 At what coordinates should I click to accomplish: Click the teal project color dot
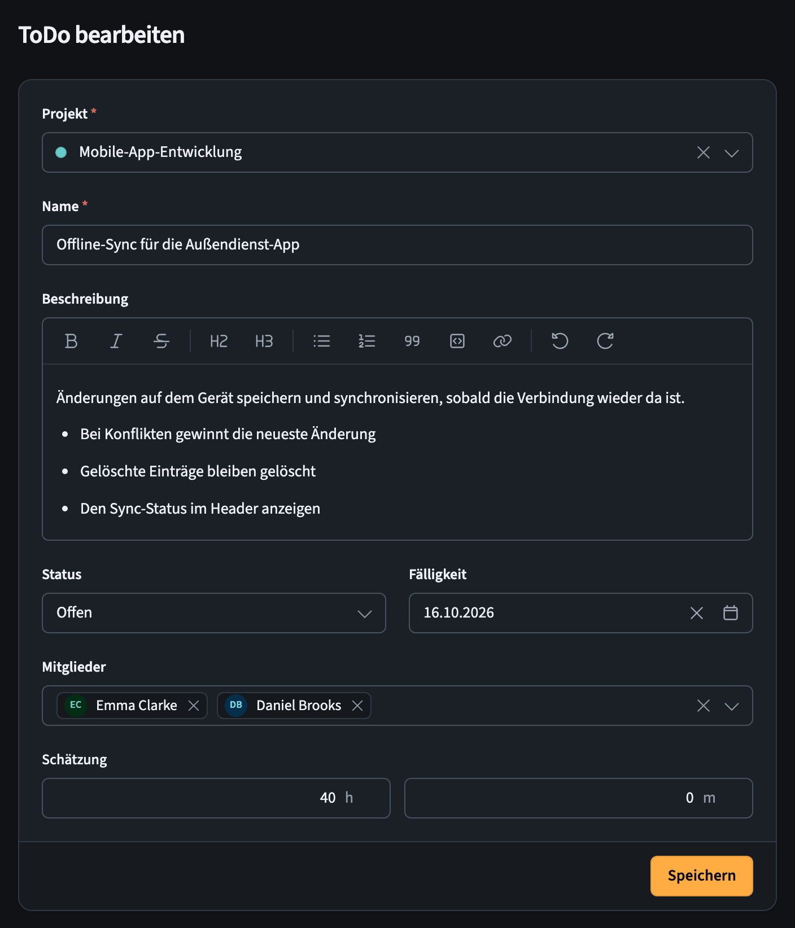click(61, 152)
